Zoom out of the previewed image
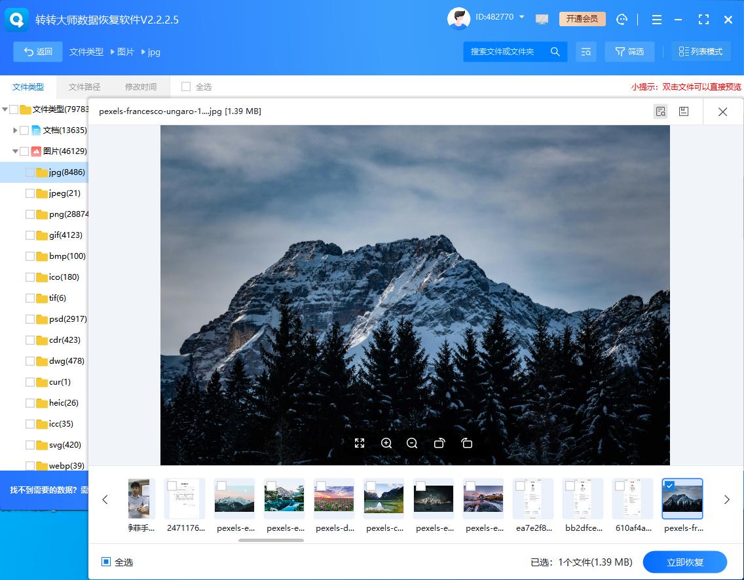The image size is (744, 580). 412,443
